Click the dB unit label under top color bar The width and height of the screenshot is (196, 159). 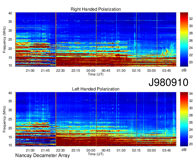(184, 70)
